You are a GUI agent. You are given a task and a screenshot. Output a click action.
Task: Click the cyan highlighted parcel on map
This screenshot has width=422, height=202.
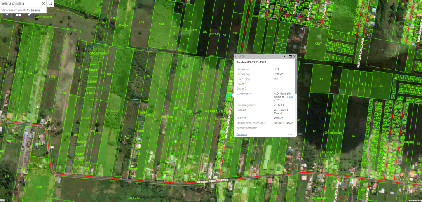click(228, 96)
